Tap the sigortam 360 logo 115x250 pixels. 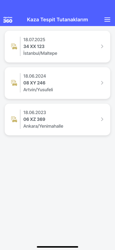coord(8,20)
